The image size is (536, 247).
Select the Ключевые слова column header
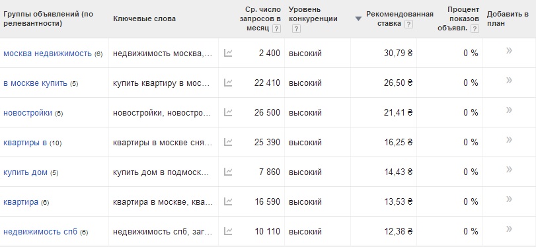tap(144, 18)
